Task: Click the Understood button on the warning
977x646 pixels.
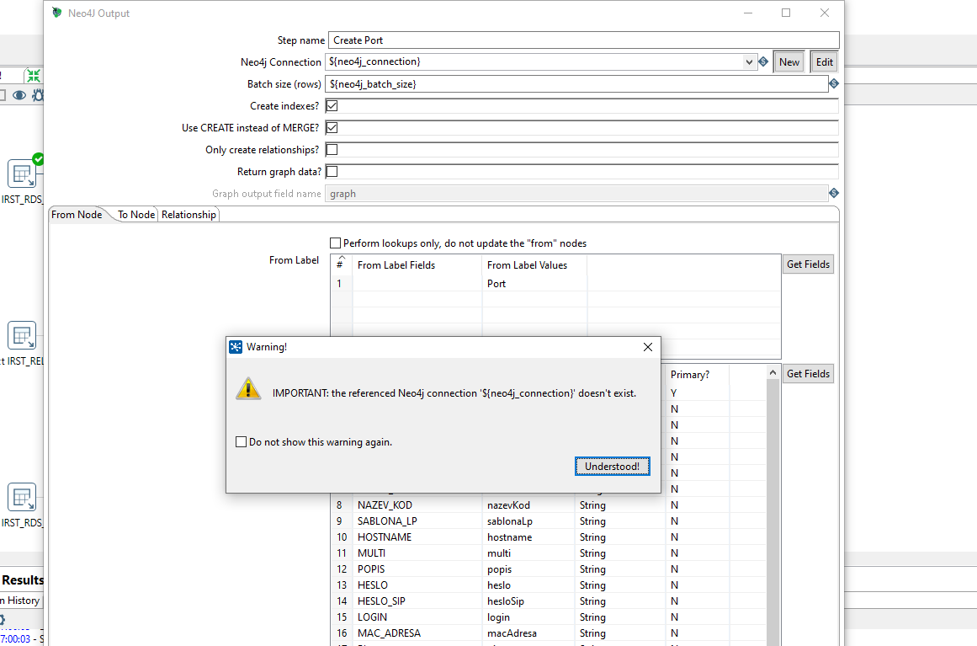Action: (612, 466)
